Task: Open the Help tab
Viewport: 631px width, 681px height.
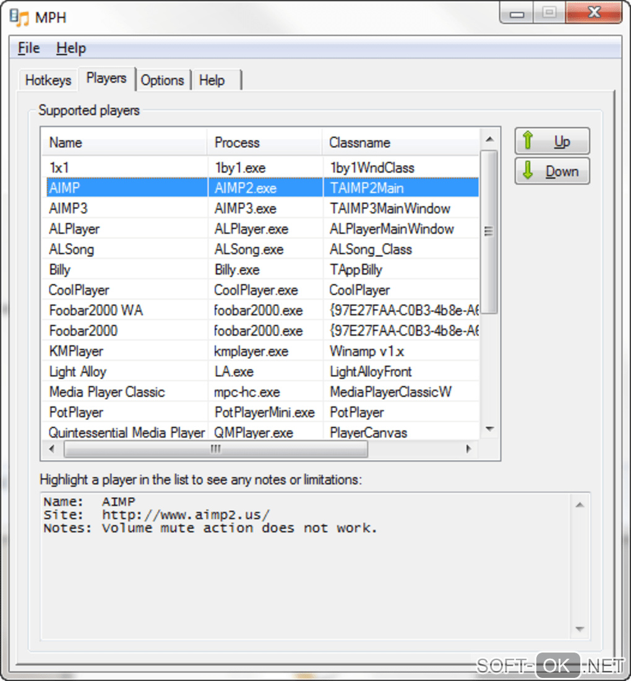Action: [x=216, y=80]
